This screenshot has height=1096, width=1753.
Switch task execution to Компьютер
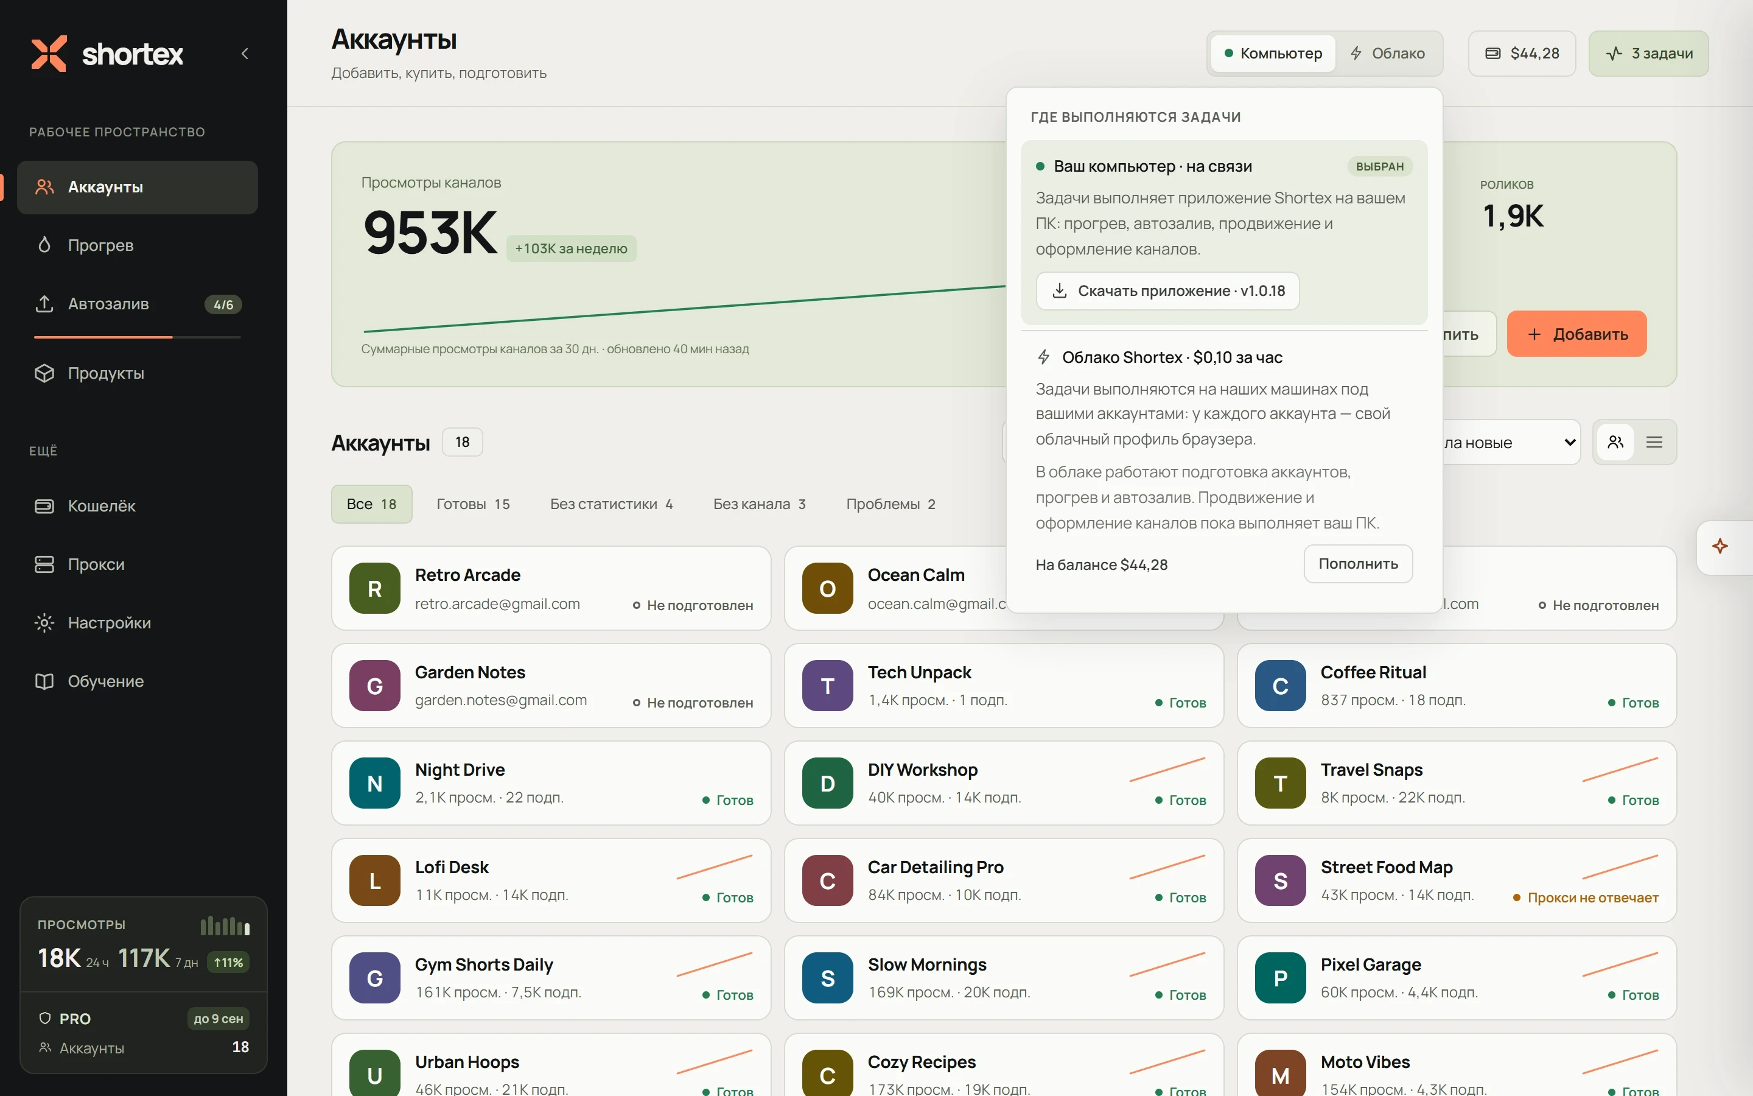click(x=1273, y=54)
